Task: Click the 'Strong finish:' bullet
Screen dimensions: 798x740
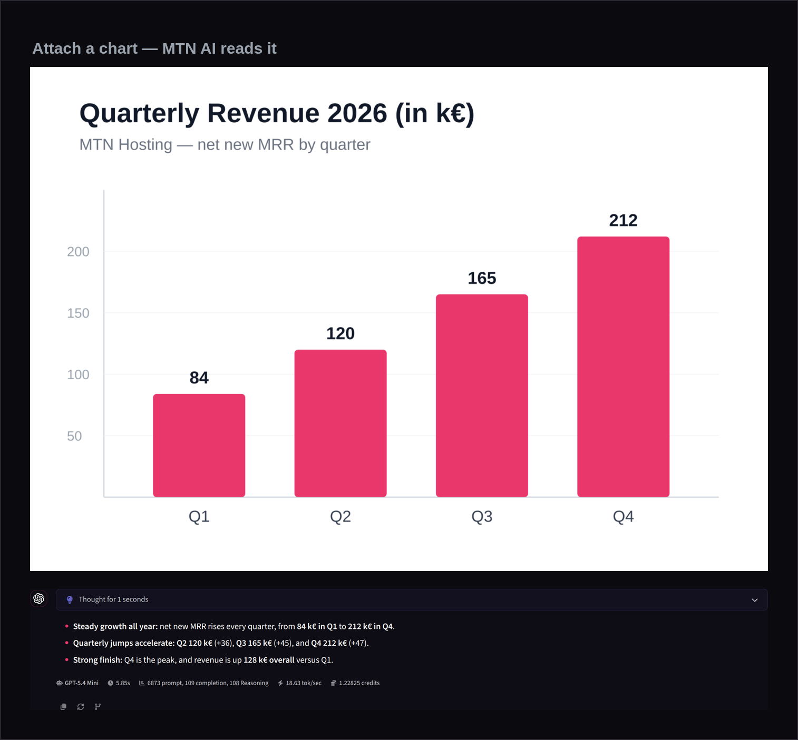Action: tap(98, 660)
